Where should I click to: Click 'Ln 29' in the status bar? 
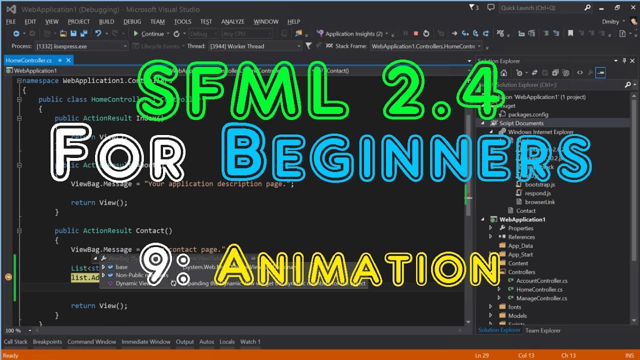tap(481, 355)
